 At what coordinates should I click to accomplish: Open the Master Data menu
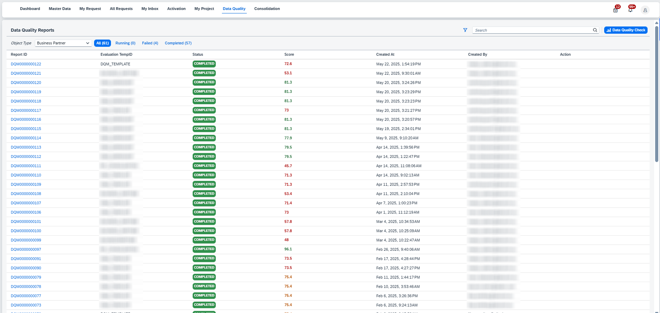coord(60,9)
